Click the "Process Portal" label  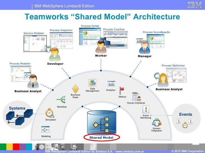coord(90,26)
